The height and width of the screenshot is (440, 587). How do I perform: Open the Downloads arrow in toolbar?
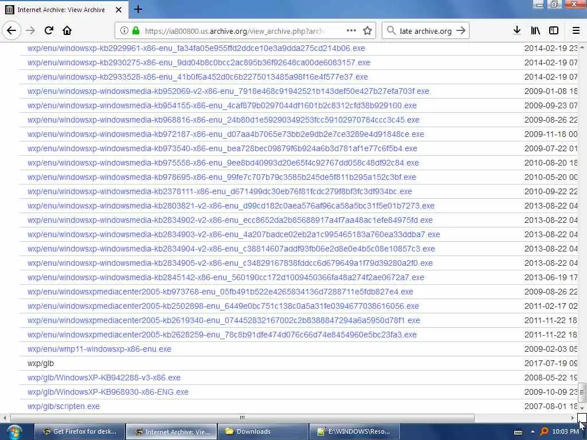(x=516, y=31)
